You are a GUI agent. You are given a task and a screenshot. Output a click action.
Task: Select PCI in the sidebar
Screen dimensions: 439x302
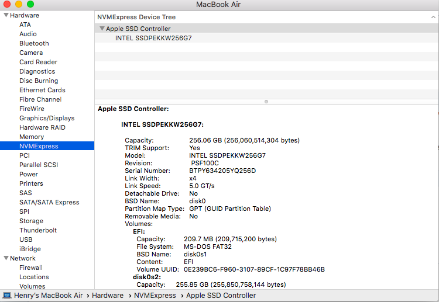tap(25, 155)
